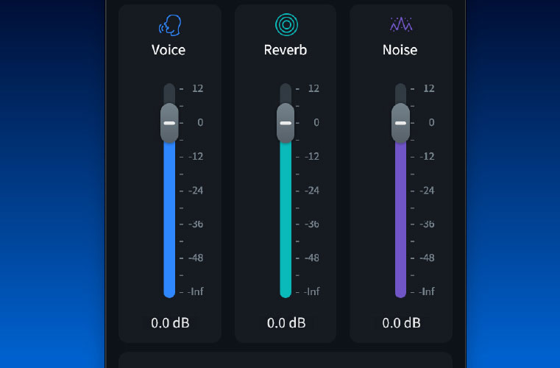This screenshot has height=368, width=560.
Task: Click the 12 mark on Voice scale
Action: [197, 88]
